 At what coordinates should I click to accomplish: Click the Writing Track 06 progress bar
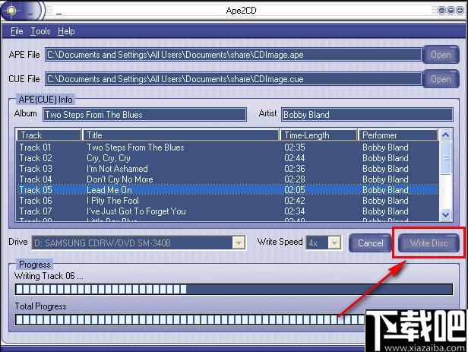[x=234, y=290]
